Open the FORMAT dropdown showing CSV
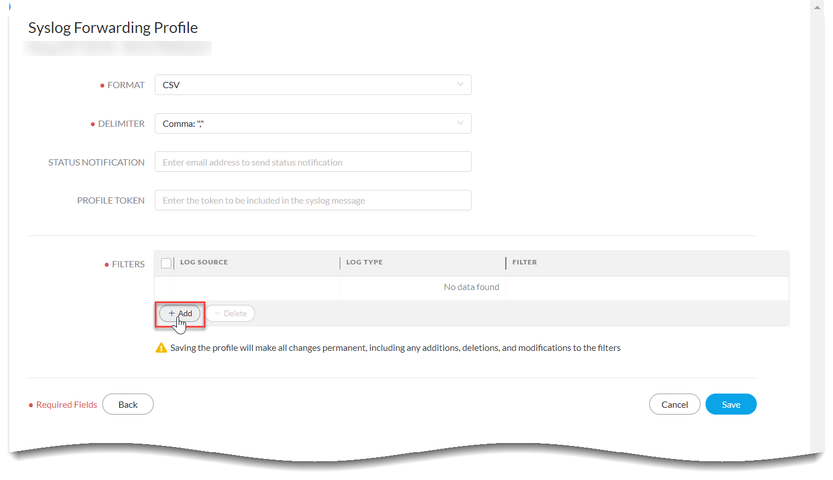833x480 pixels. click(313, 85)
